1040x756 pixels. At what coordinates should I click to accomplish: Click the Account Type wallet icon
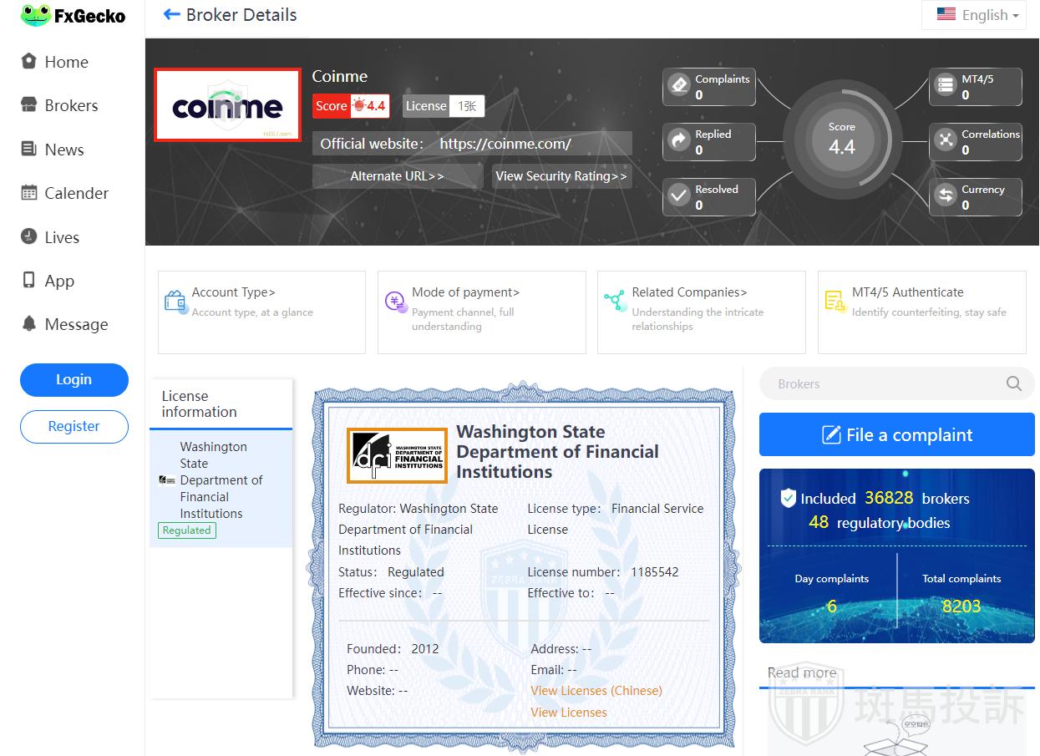175,302
